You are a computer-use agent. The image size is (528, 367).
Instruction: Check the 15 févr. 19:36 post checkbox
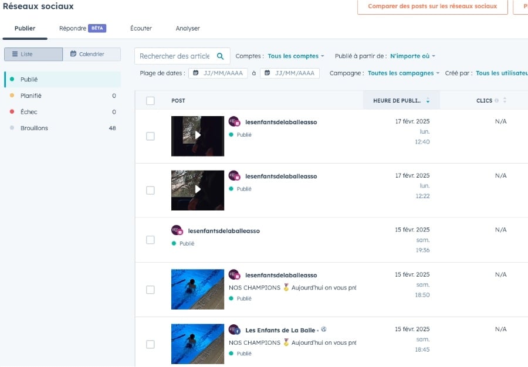pyautogui.click(x=150, y=240)
